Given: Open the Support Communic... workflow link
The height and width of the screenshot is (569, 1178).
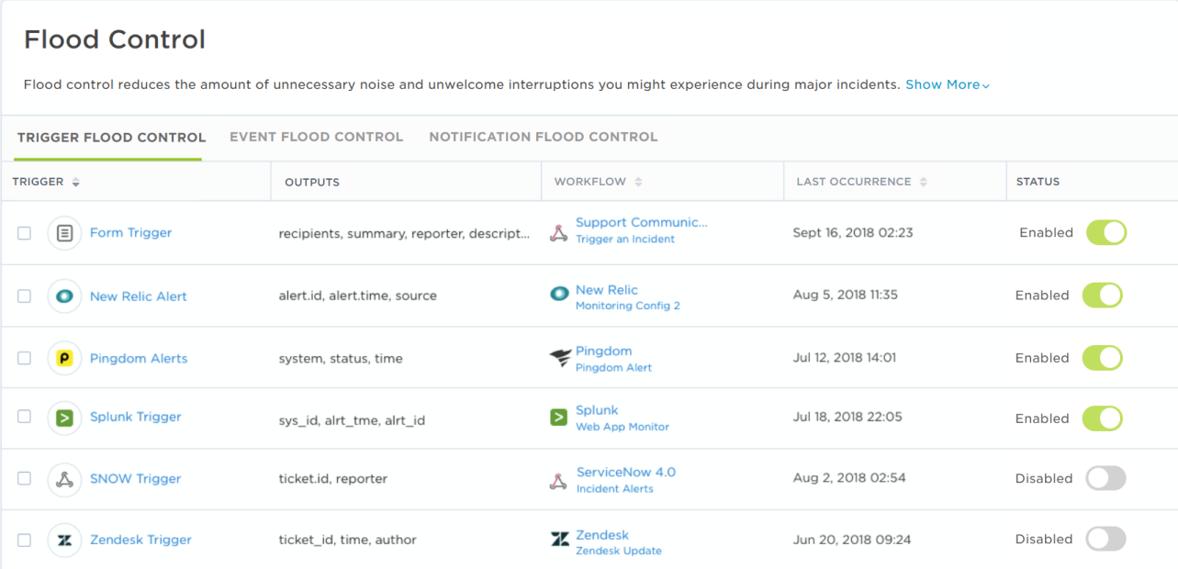Looking at the screenshot, I should pos(642,223).
